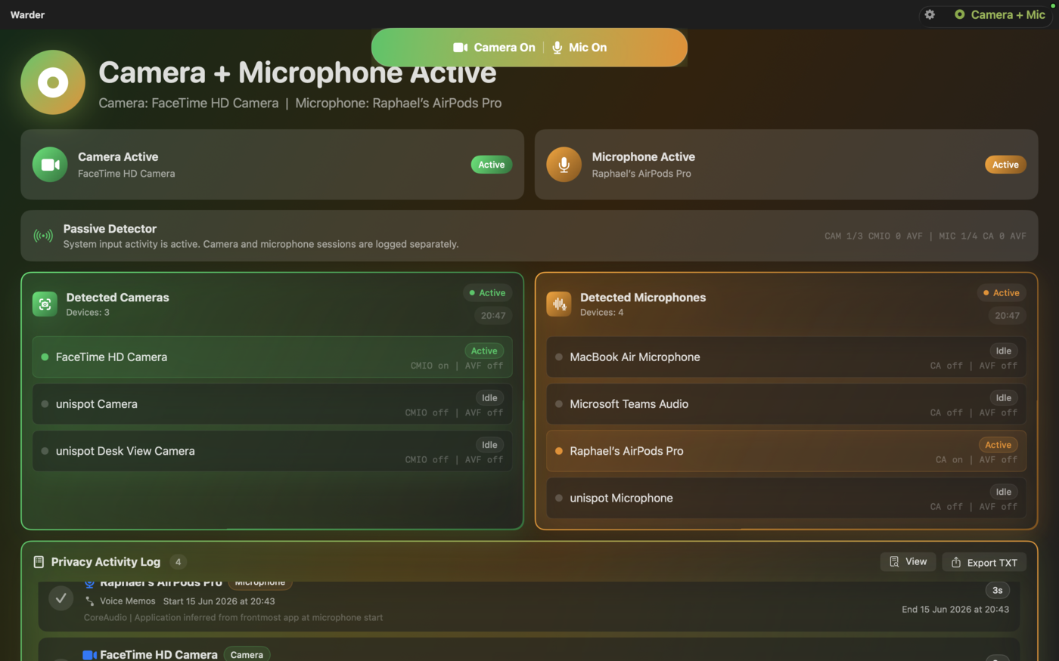The image size is (1059, 661).
Task: Click the Idle badge on unispot Camera
Action: 490,398
